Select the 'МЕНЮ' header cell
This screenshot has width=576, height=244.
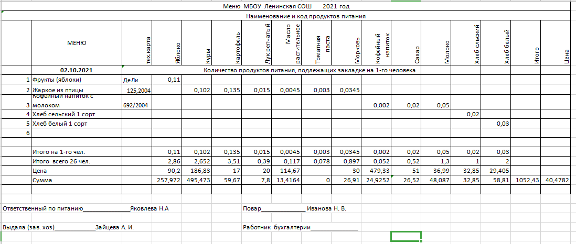pos(76,42)
